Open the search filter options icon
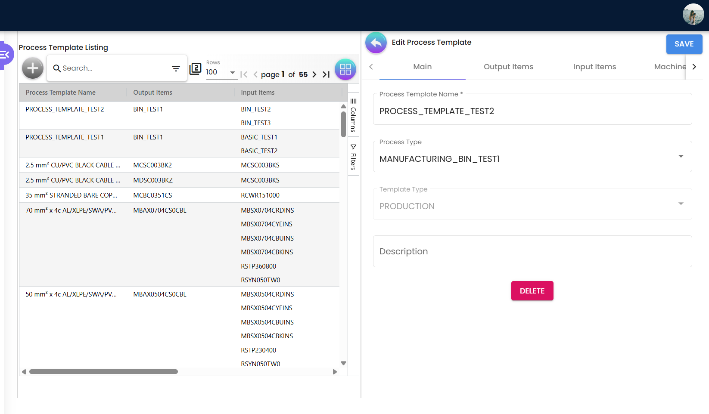Image resolution: width=709 pixels, height=414 pixels. click(176, 68)
